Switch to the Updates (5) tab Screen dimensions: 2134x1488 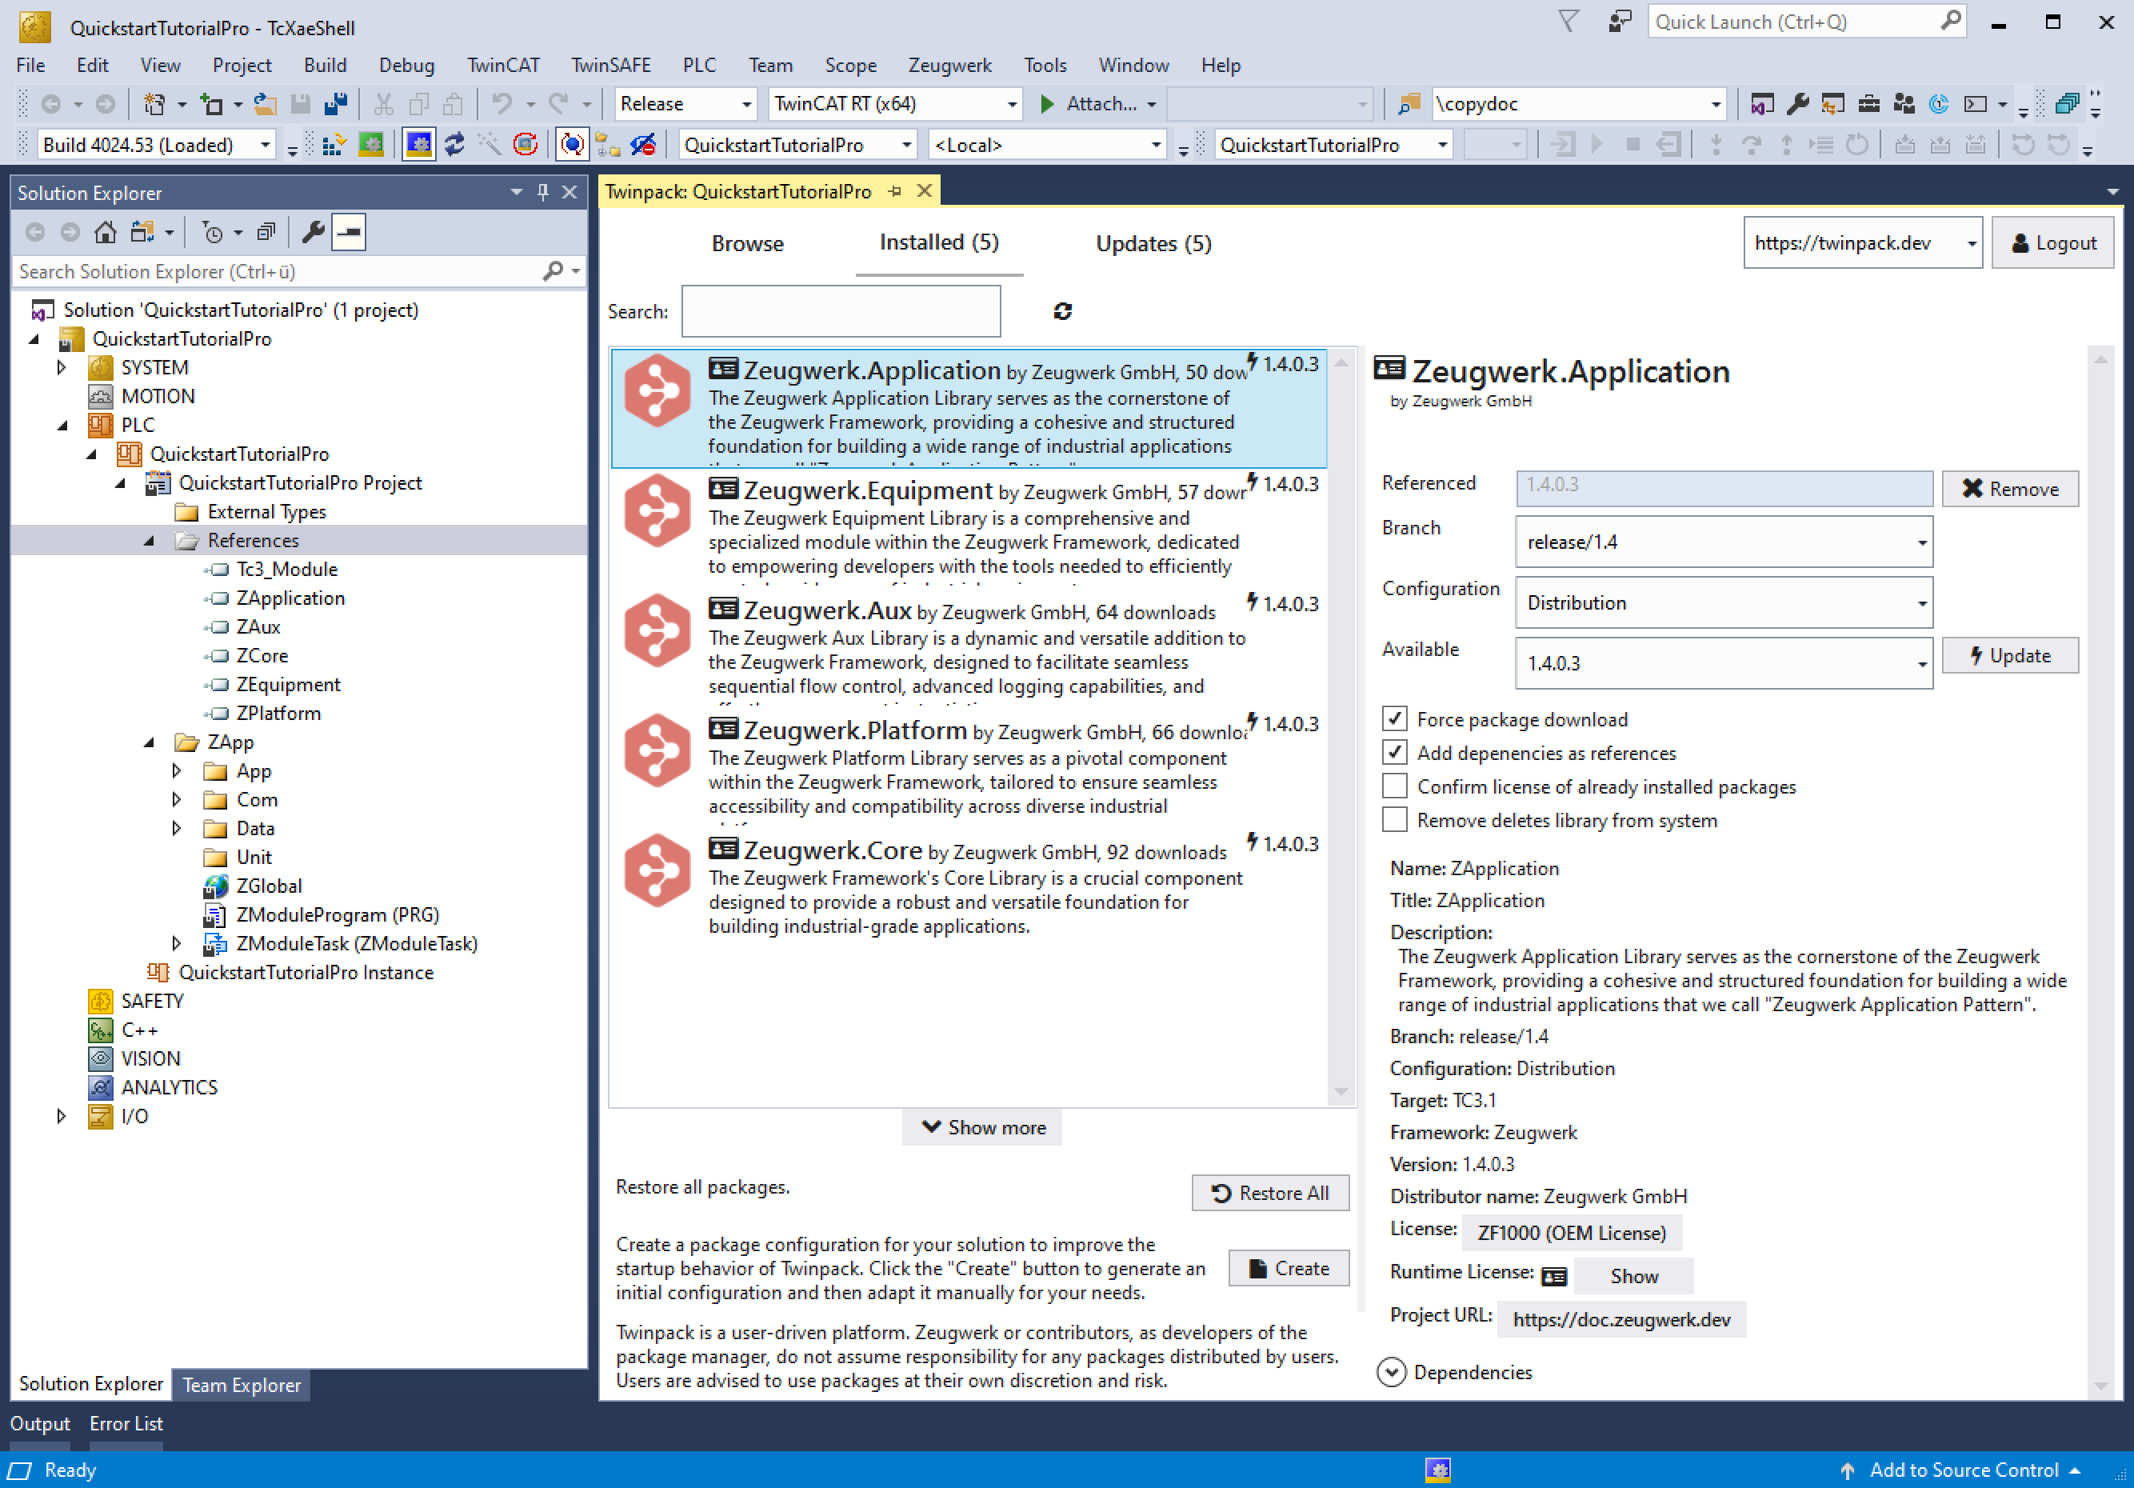pos(1153,243)
